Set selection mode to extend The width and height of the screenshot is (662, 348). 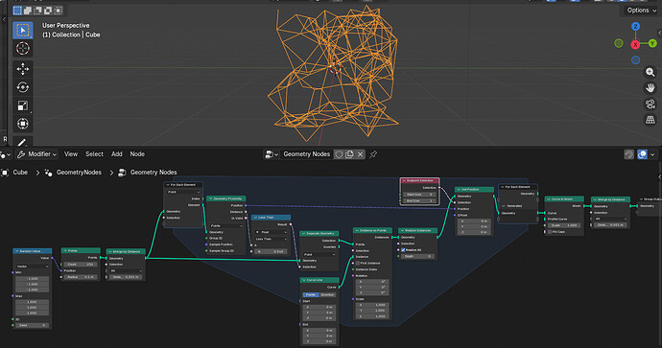click(x=28, y=11)
